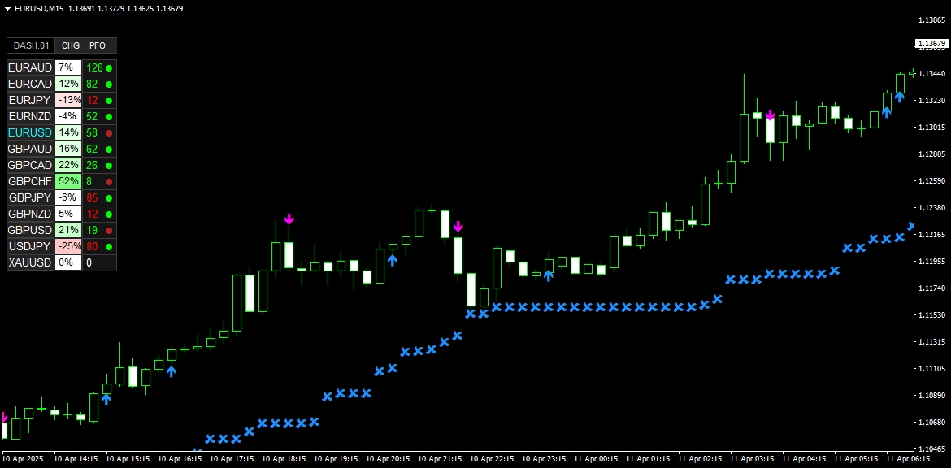Select the GBPJPY symbol label
This screenshot has width=951, height=468.
point(30,197)
